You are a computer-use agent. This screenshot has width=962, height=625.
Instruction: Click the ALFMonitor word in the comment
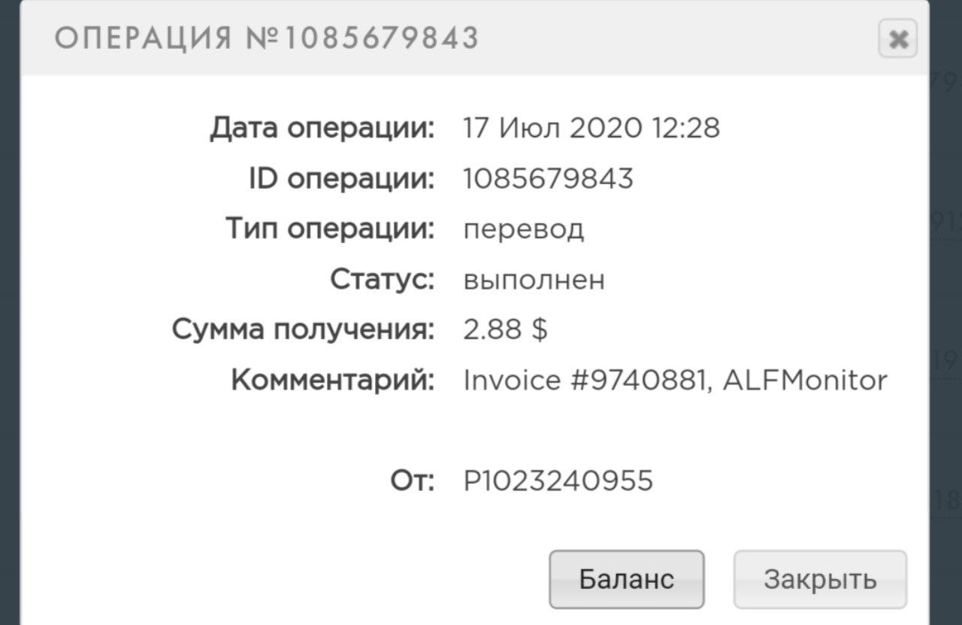805,381
